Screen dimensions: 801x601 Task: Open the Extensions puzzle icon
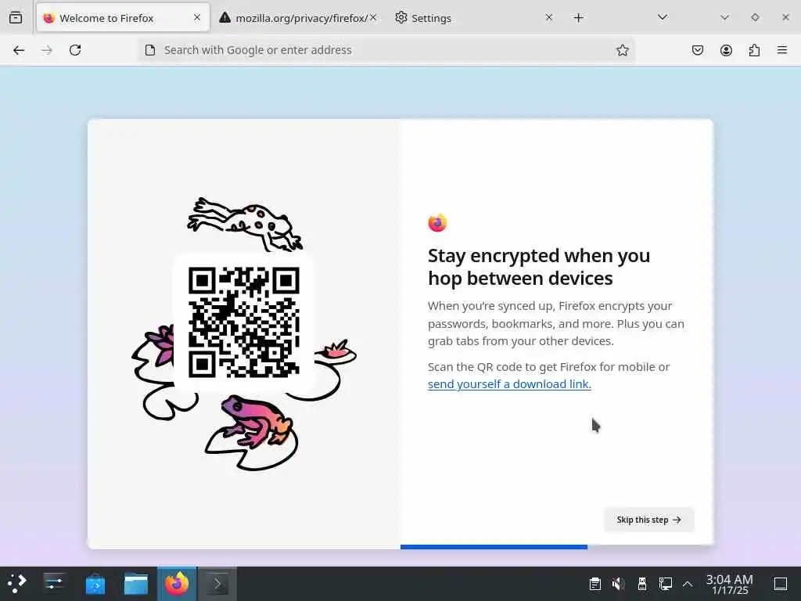tap(755, 50)
